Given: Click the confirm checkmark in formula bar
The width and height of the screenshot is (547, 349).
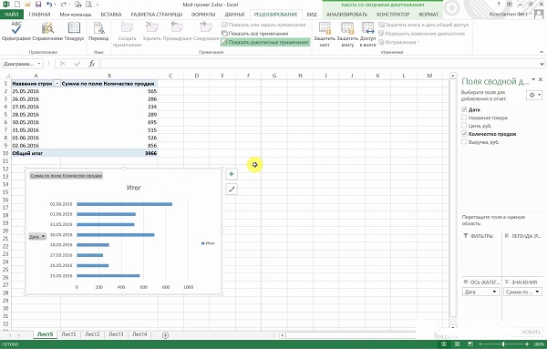Looking at the screenshot, I should tap(77, 64).
